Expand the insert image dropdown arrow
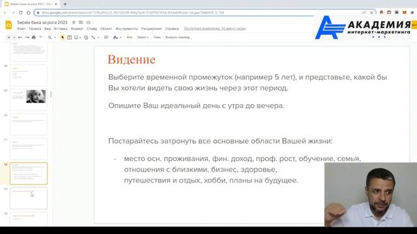Viewport: 417px width, 234px height. point(80,38)
